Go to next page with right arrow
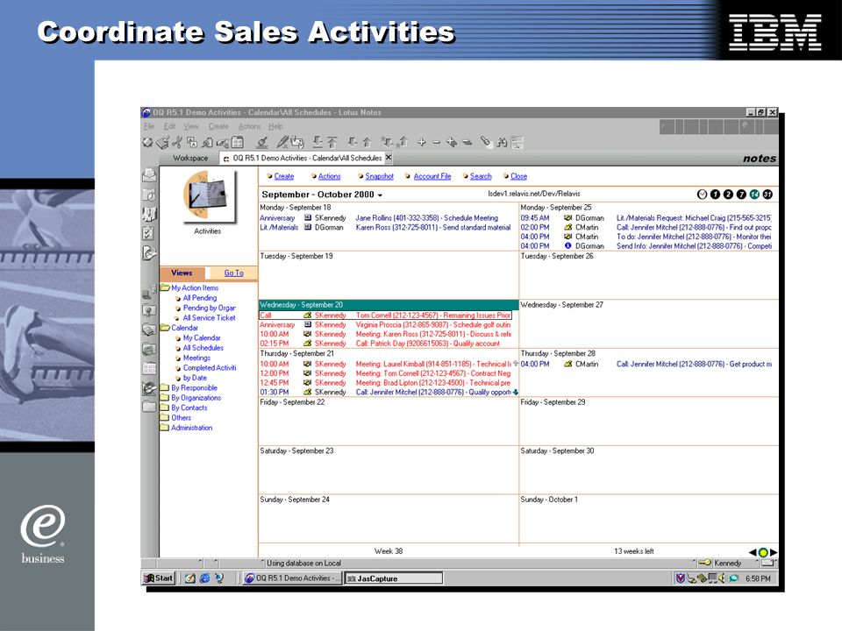Viewport: 842px width, 631px height. click(774, 551)
